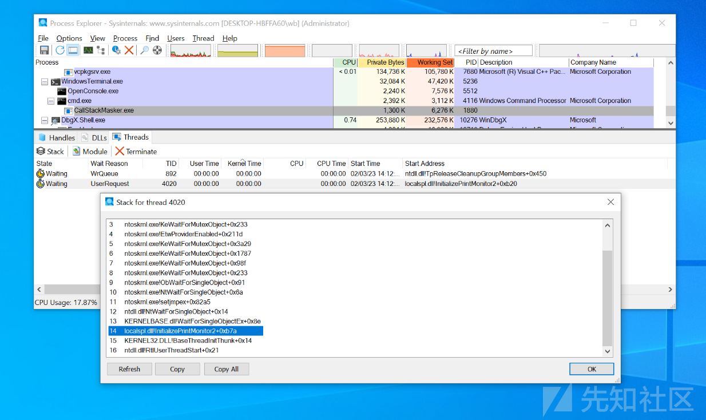Collapse the DbgX.Shell.exe tree node

point(45,121)
